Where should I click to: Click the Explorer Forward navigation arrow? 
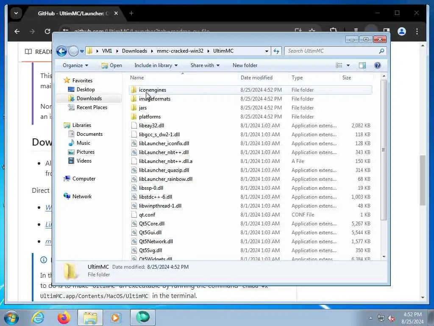[73, 51]
